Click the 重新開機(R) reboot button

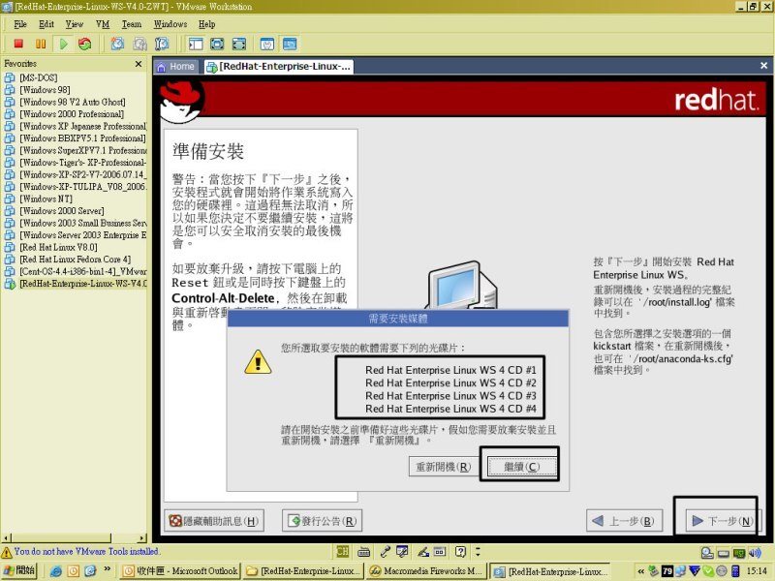tap(443, 467)
